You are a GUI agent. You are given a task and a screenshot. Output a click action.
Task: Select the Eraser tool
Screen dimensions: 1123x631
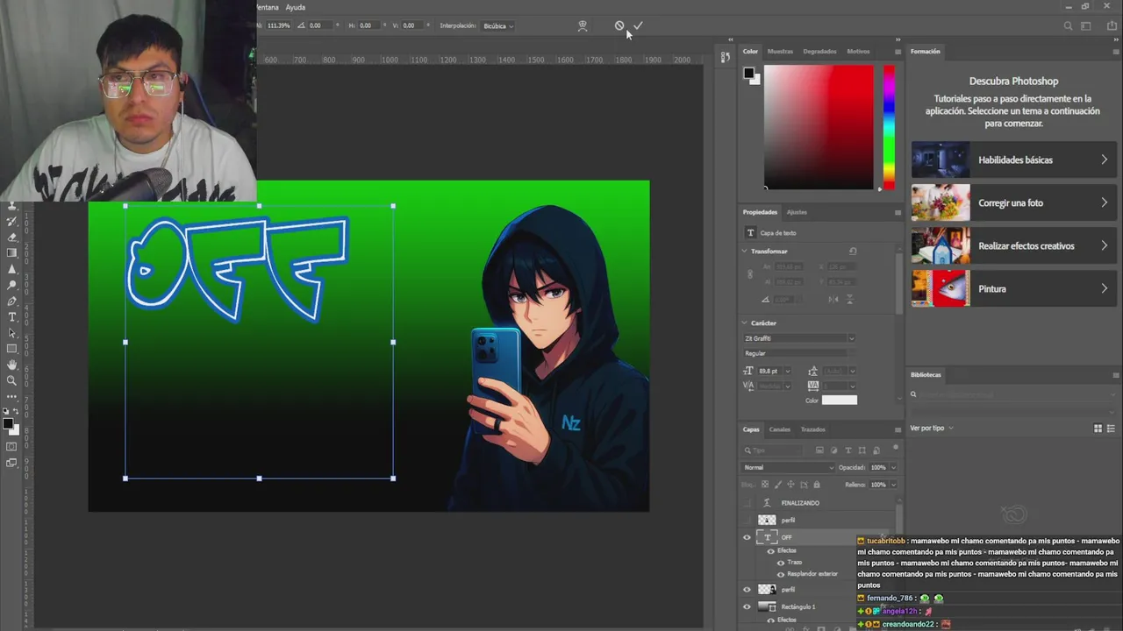click(x=11, y=237)
